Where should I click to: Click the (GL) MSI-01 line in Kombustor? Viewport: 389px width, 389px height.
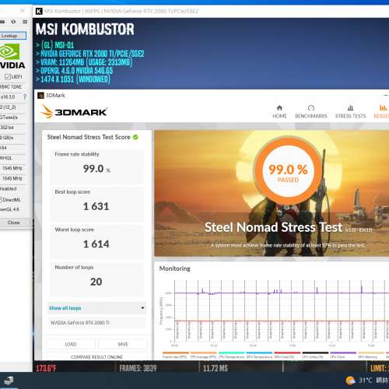click(x=55, y=45)
